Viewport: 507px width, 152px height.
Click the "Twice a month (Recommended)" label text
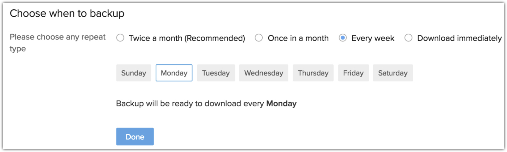pos(187,38)
